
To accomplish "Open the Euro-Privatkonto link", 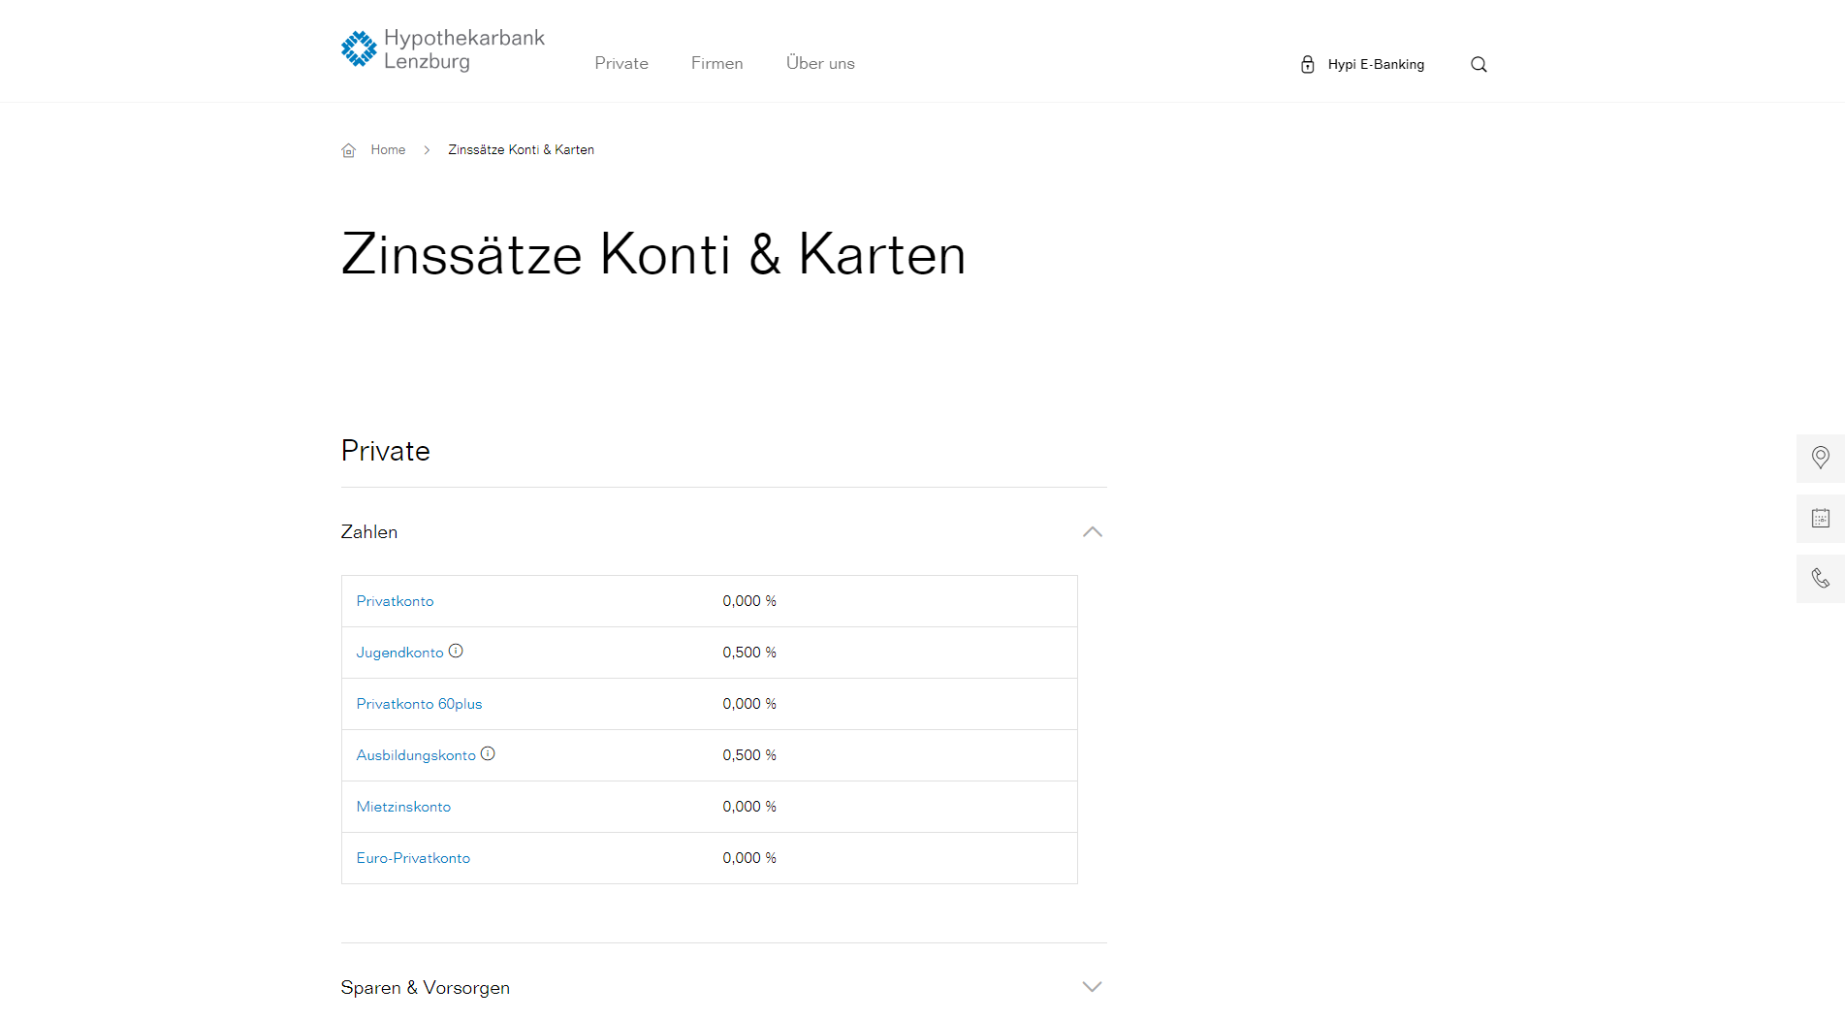I will [x=413, y=858].
